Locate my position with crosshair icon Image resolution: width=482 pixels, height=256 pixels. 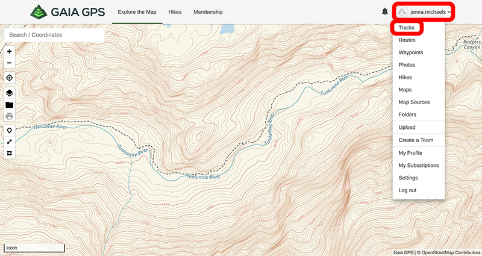(x=9, y=78)
